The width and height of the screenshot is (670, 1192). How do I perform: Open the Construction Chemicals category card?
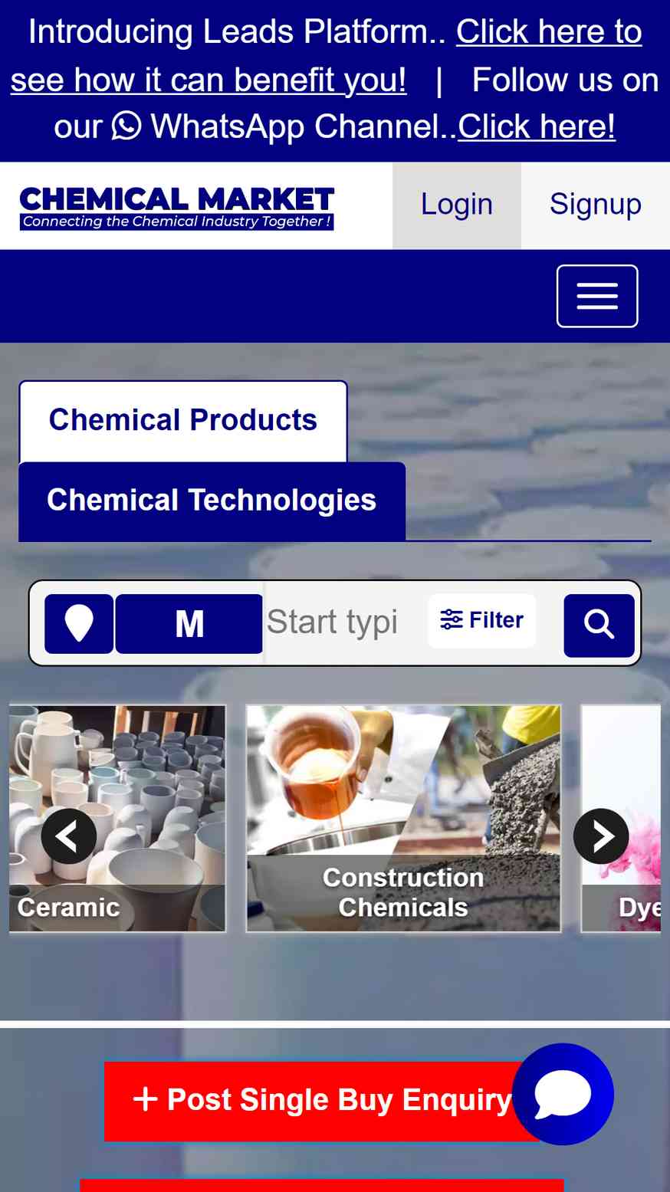click(403, 819)
